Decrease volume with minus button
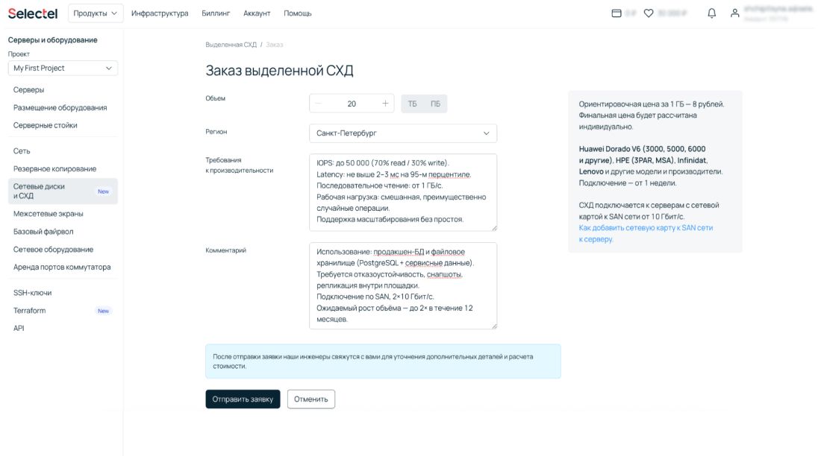The image size is (821, 456). pos(319,104)
